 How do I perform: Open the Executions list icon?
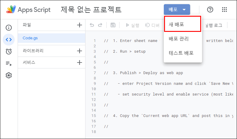tap(9, 63)
